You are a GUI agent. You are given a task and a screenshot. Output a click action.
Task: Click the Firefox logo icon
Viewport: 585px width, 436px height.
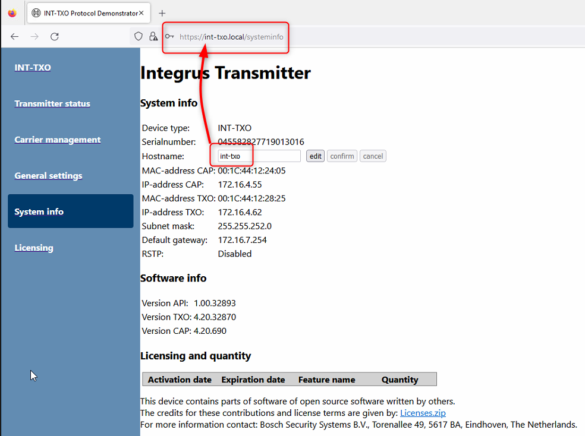click(12, 13)
